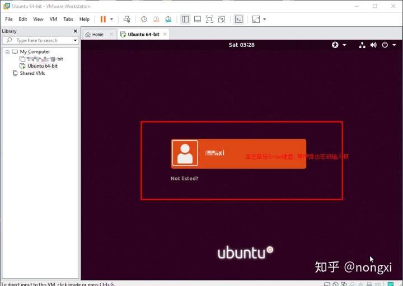Screen dimensions: 403x286
Task: Select My Computer in the library
Action: (x=35, y=51)
